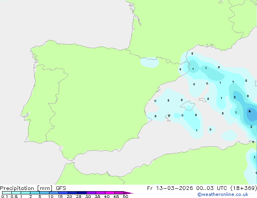257x198 pixels.
Task: Click the "Precipitation [mm]" title text
Action: pyautogui.click(x=26, y=188)
